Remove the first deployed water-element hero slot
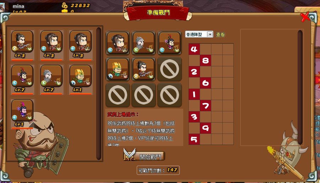 (x=118, y=43)
